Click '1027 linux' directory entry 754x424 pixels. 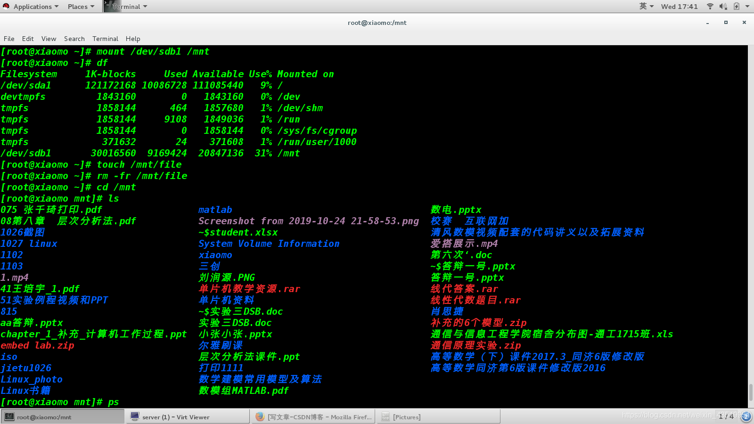(x=29, y=244)
